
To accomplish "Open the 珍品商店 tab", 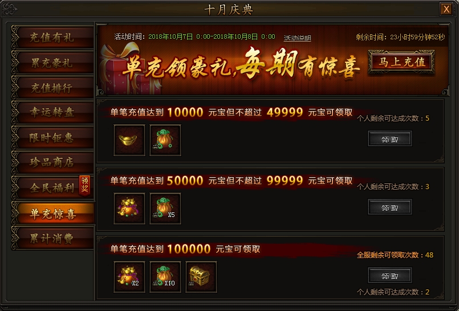I will pos(52,162).
